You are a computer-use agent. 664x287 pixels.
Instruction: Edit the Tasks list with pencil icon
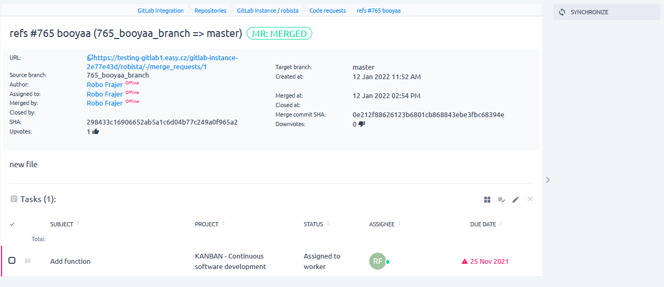516,199
